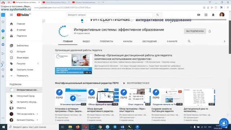Open the webinar title link about дистанционной работы

(x=133, y=57)
